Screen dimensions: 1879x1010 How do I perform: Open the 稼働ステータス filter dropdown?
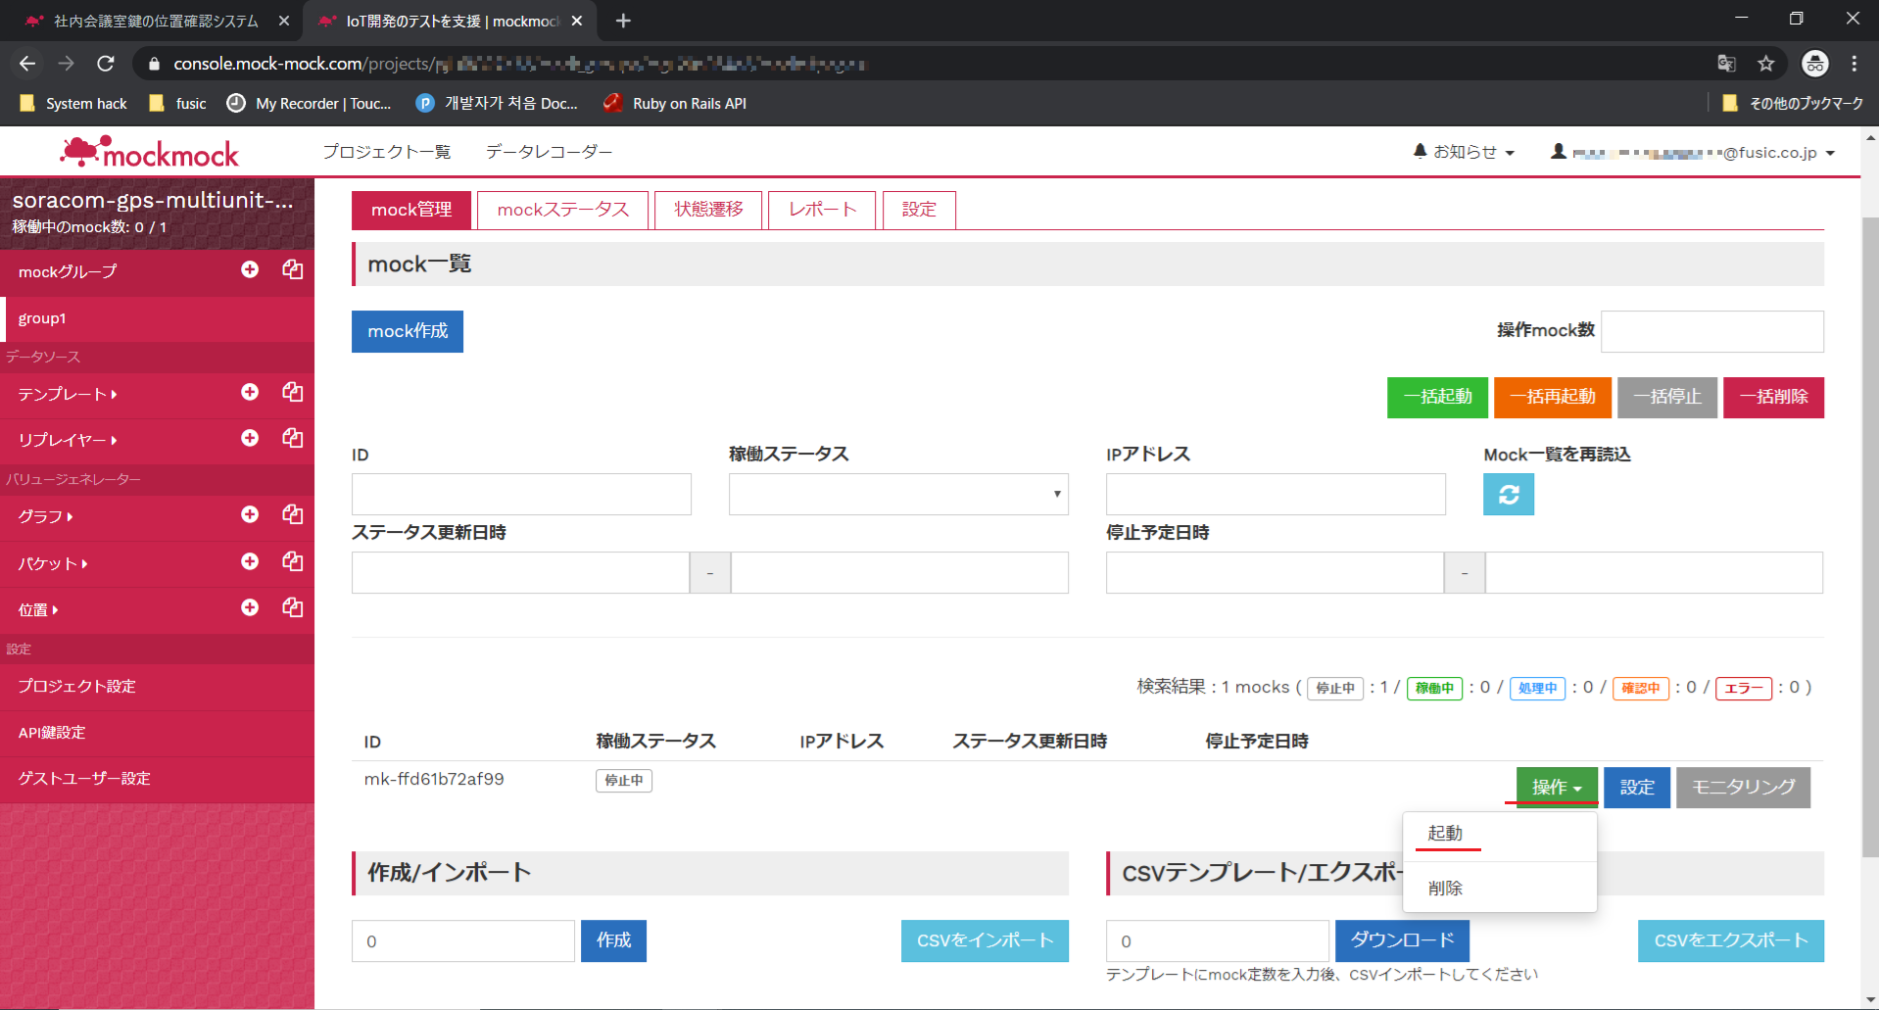897,495
